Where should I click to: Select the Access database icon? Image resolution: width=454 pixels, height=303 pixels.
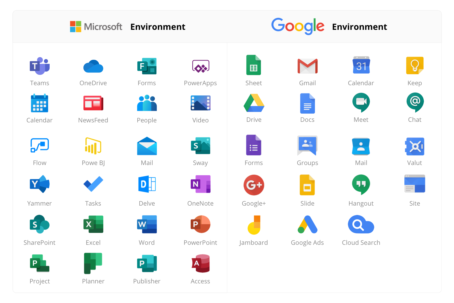[x=201, y=263]
